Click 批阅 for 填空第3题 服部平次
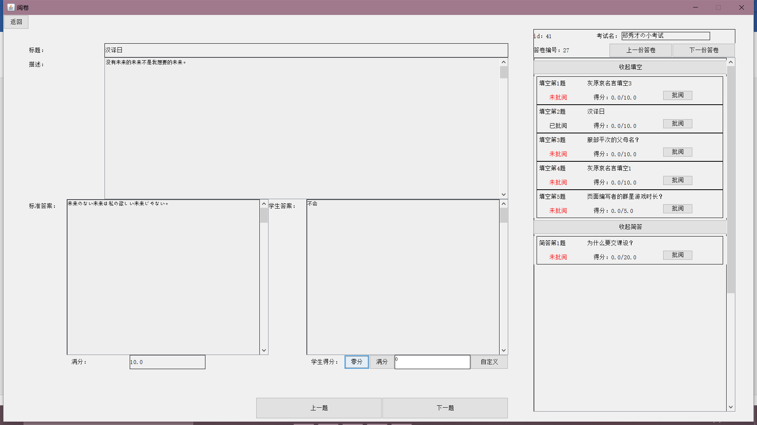Image resolution: width=757 pixels, height=425 pixels. pos(677,152)
